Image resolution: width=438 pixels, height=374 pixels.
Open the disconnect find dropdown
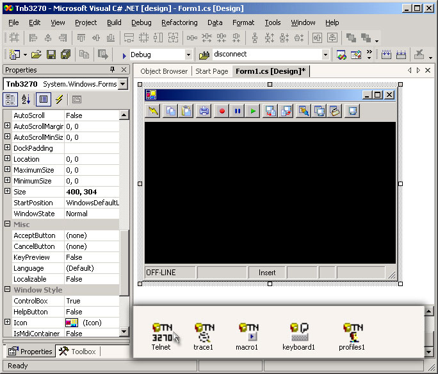[325, 55]
